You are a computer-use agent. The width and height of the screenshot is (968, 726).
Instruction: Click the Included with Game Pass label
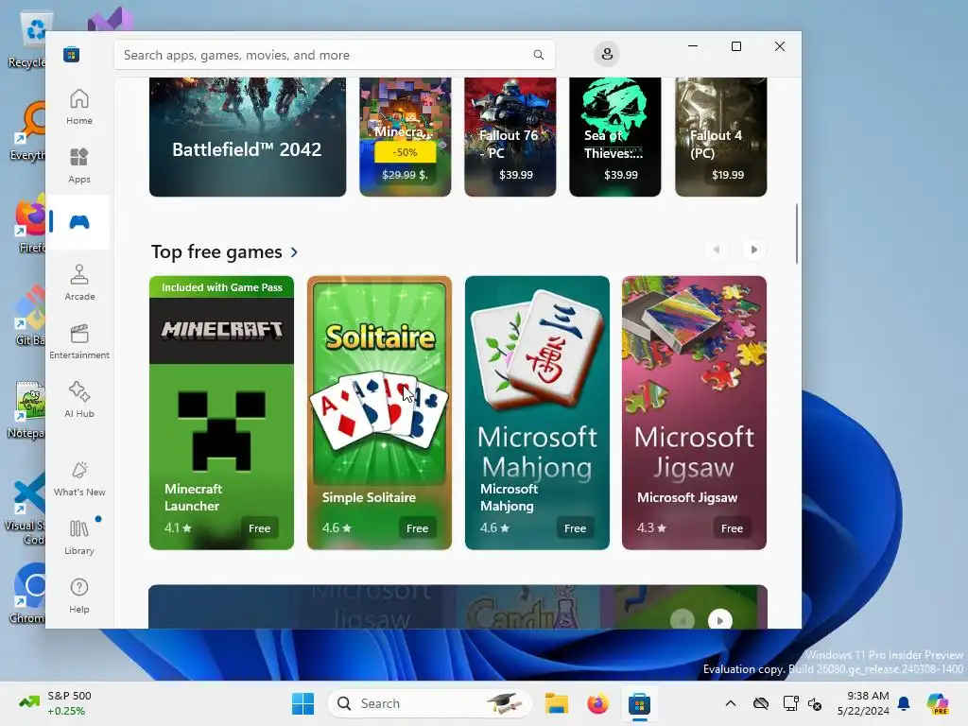[221, 287]
